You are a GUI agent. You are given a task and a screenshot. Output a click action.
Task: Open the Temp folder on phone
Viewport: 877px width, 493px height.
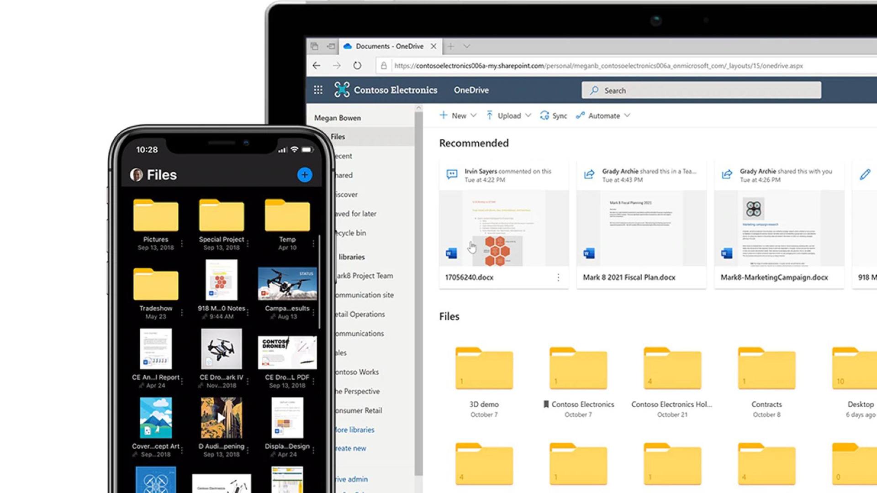287,215
